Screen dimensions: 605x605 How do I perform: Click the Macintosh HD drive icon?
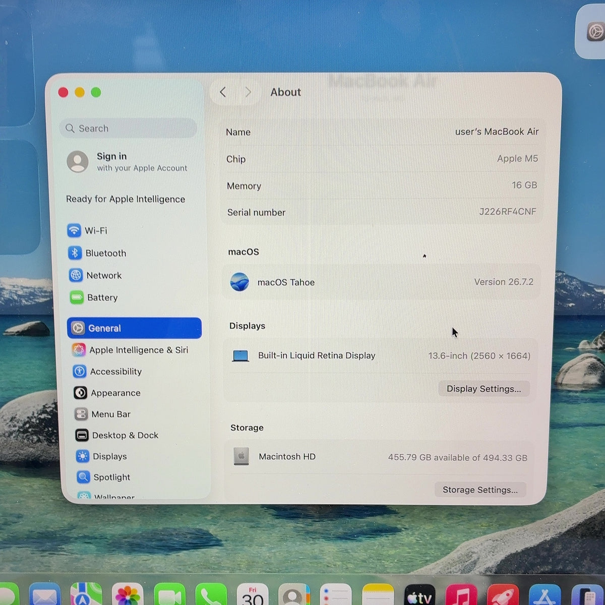click(241, 456)
